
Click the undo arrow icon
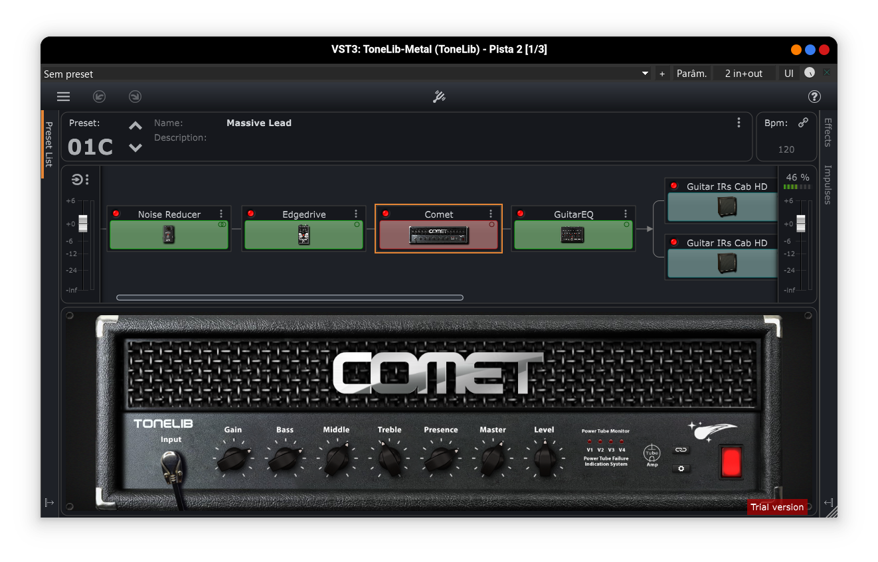(x=100, y=97)
